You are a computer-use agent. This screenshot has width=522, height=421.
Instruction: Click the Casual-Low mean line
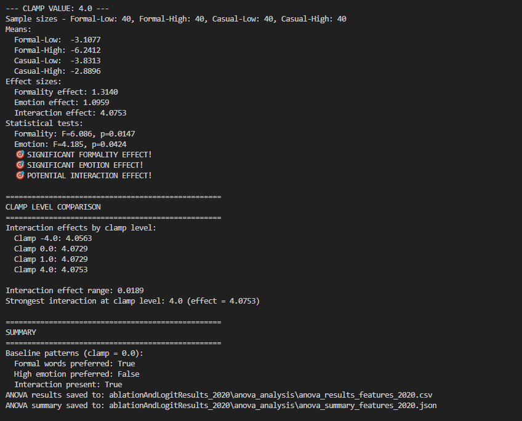pos(57,61)
